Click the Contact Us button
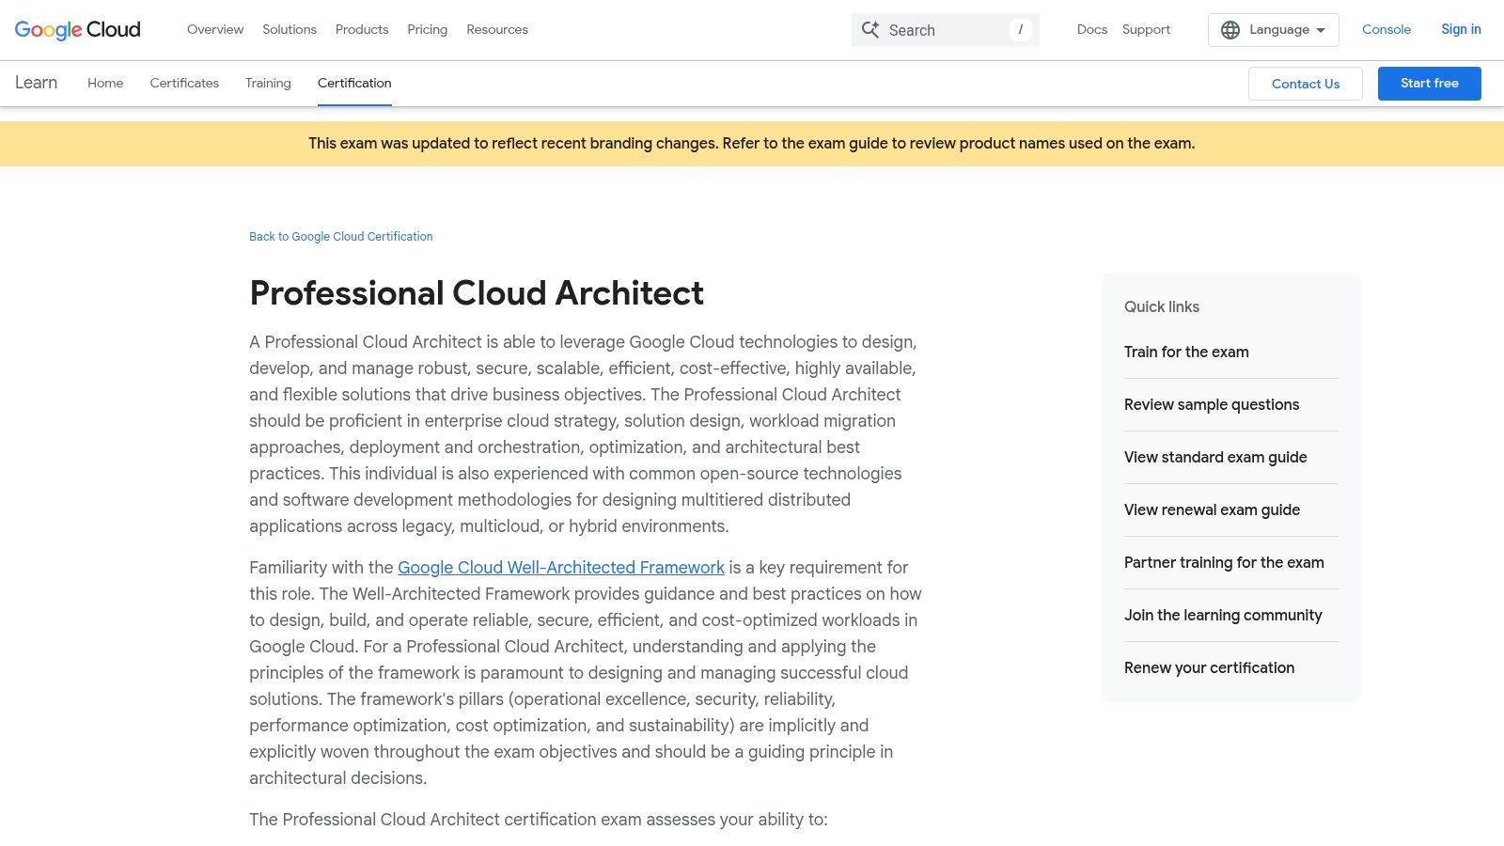 (1306, 84)
